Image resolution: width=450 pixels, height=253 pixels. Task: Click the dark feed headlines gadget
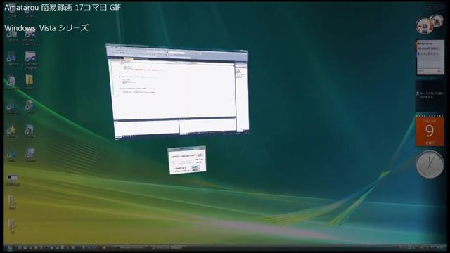tap(430, 96)
